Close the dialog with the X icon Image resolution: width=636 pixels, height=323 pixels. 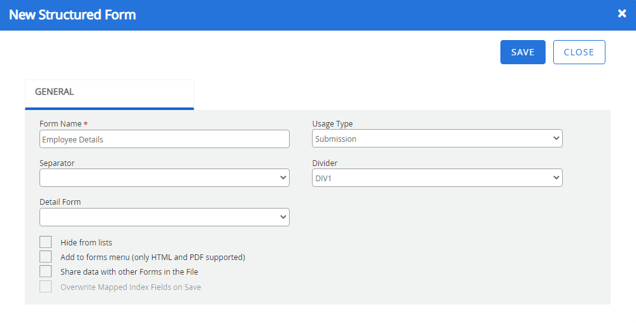coord(622,13)
